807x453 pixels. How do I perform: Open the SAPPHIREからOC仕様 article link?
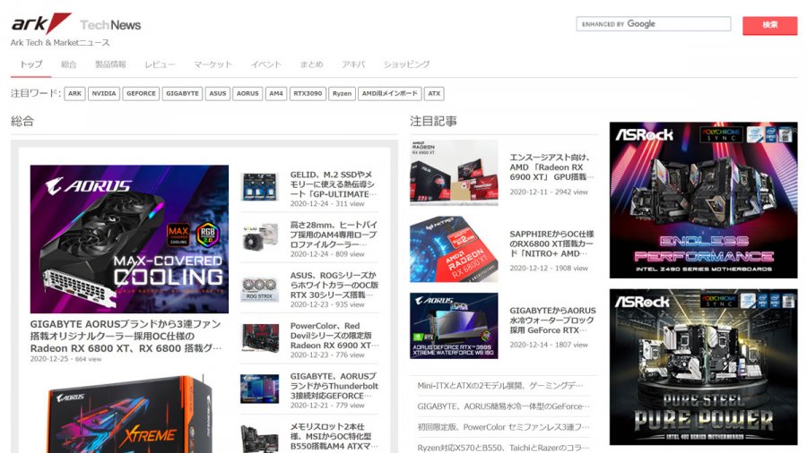tap(551, 244)
